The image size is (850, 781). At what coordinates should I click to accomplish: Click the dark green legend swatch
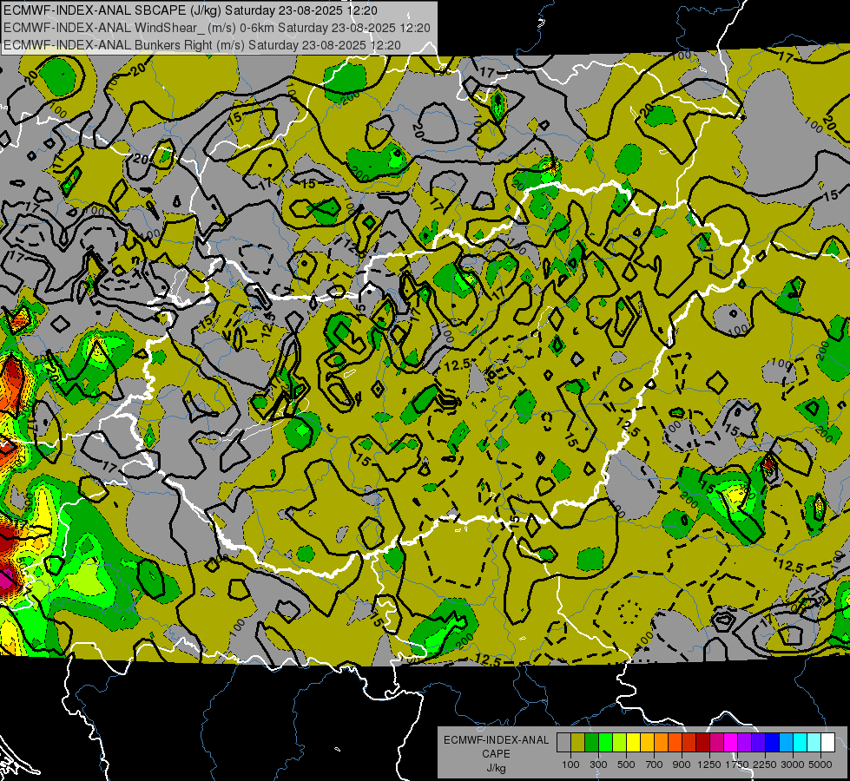[x=592, y=743]
